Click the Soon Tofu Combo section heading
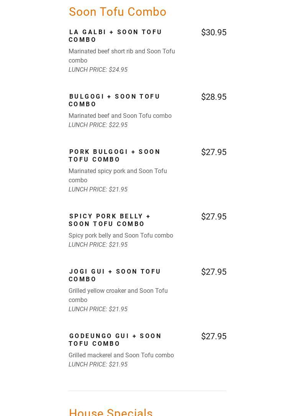 tap(117, 12)
